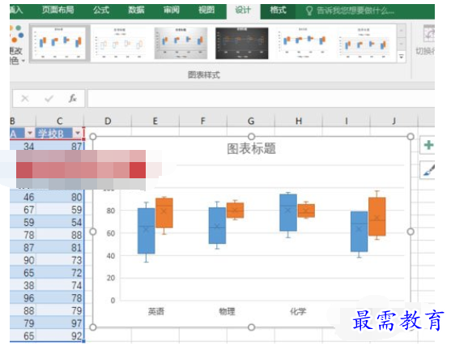Screen dimensions: 451x346
Task: Click the cell containing 96
Action: [23, 298]
